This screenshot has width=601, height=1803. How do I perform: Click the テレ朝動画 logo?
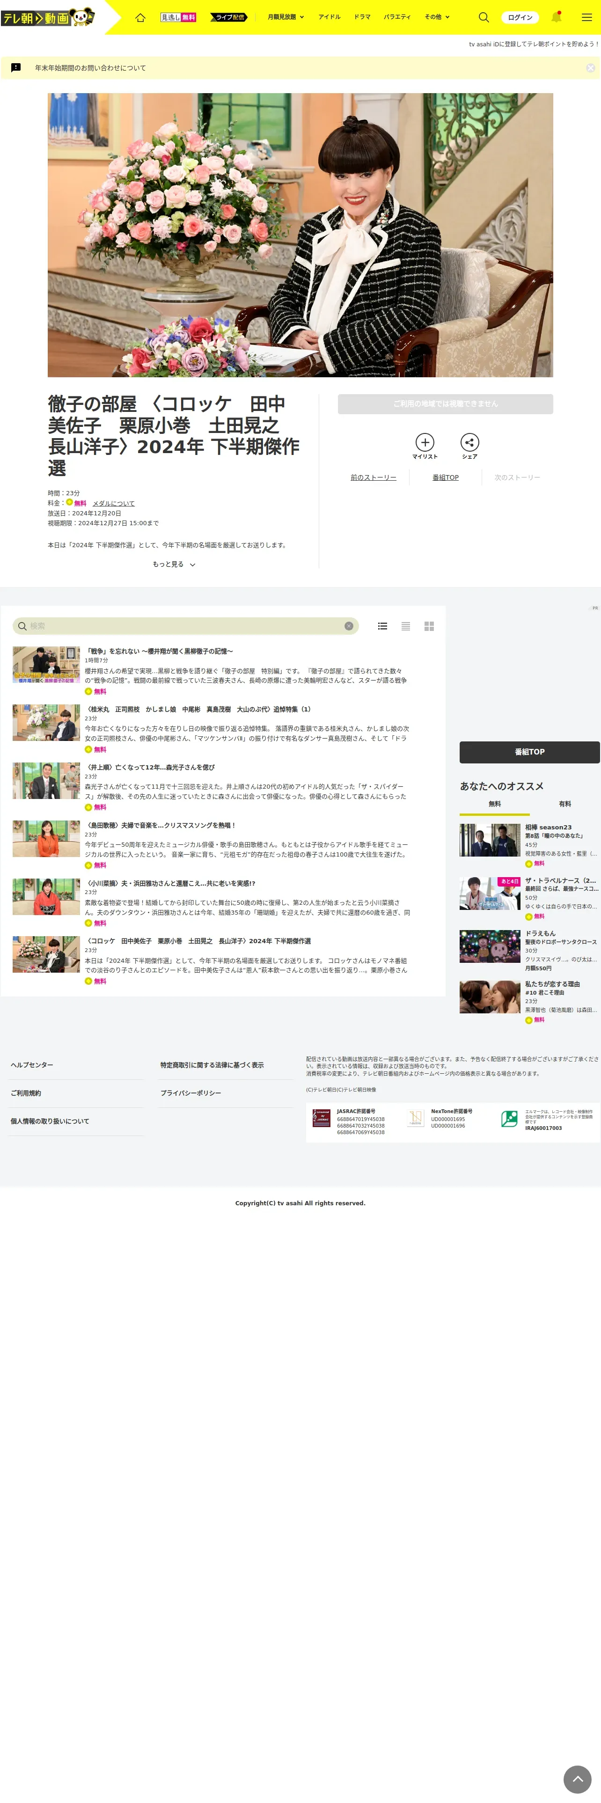click(48, 17)
